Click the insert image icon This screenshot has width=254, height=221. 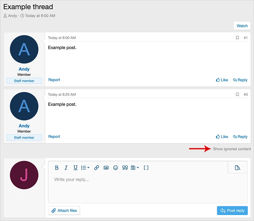pyautogui.click(x=106, y=168)
